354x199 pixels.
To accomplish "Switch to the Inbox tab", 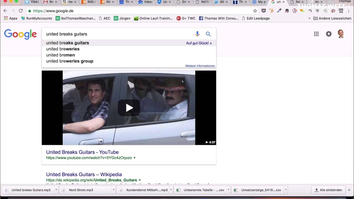I will click(146, 2).
